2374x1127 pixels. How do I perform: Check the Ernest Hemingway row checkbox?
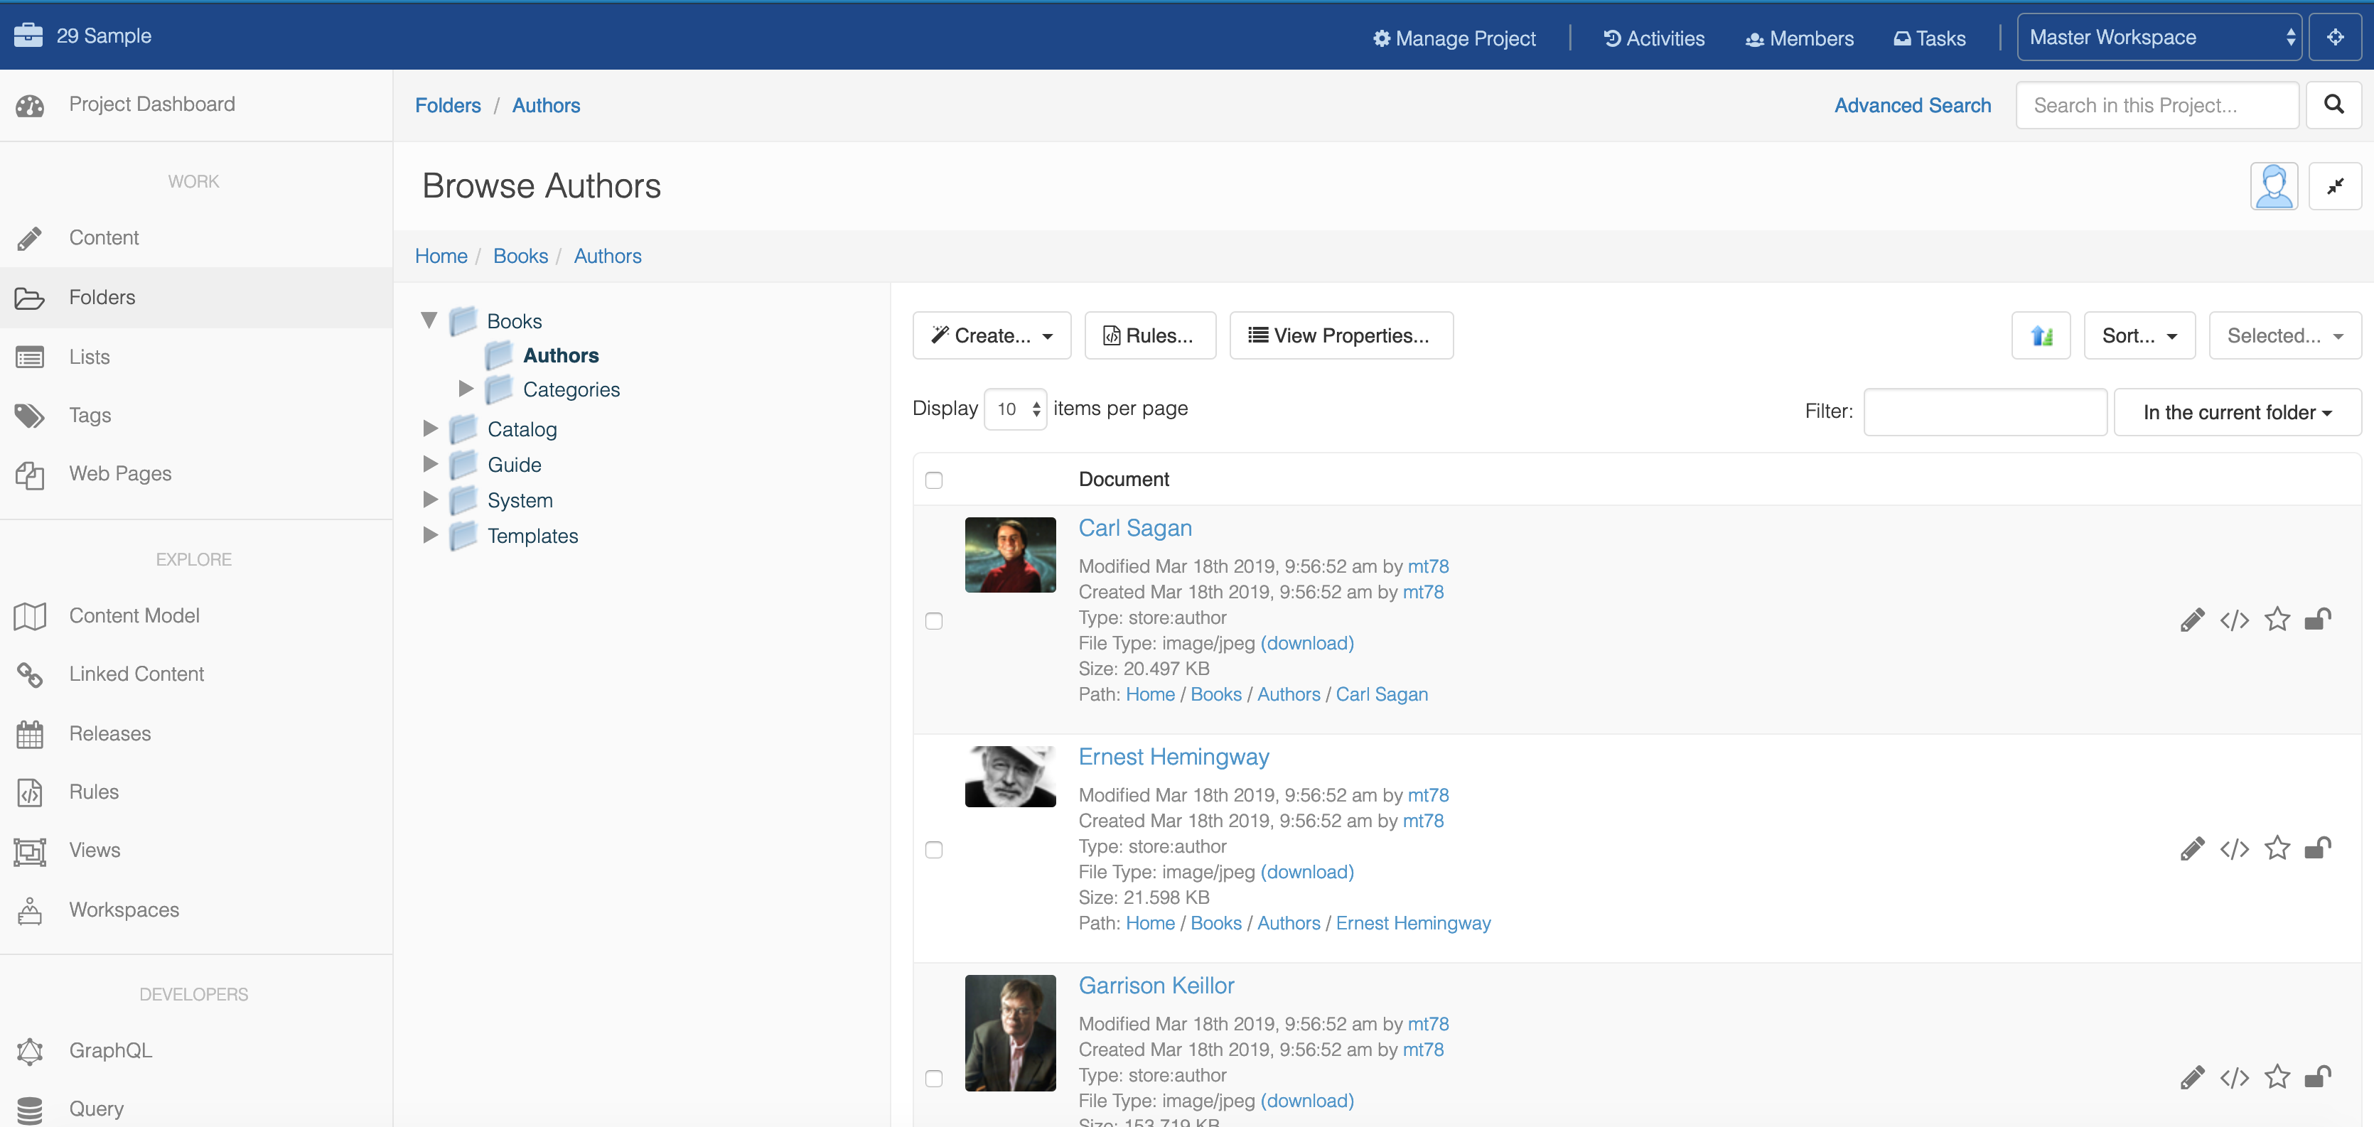coord(933,850)
